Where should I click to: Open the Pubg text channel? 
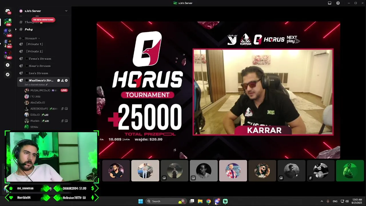(43, 29)
